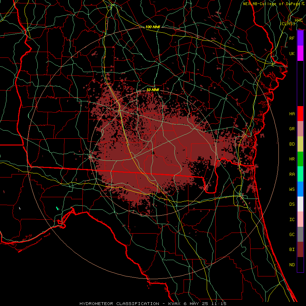Click the BI legend label
This screenshot has height=306, width=306.
pos(292,250)
